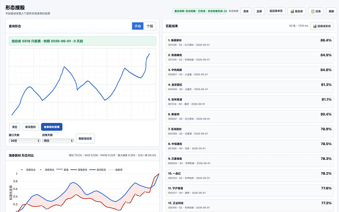
Task: Open 任务 via its clipboard icon
Action: 312,11
